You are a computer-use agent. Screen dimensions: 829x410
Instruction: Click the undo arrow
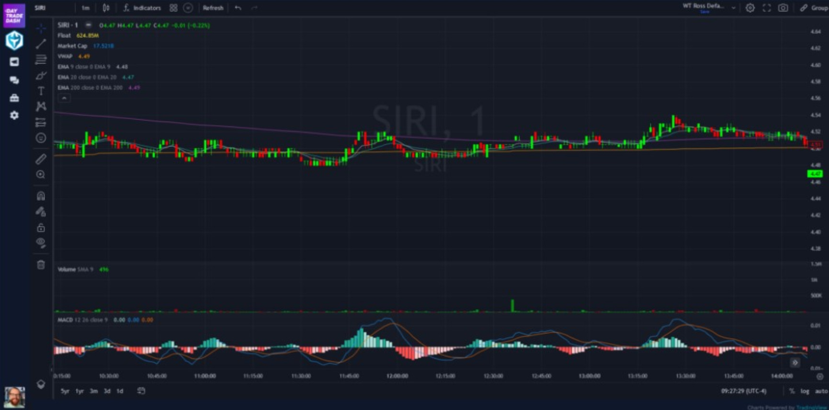pos(238,8)
